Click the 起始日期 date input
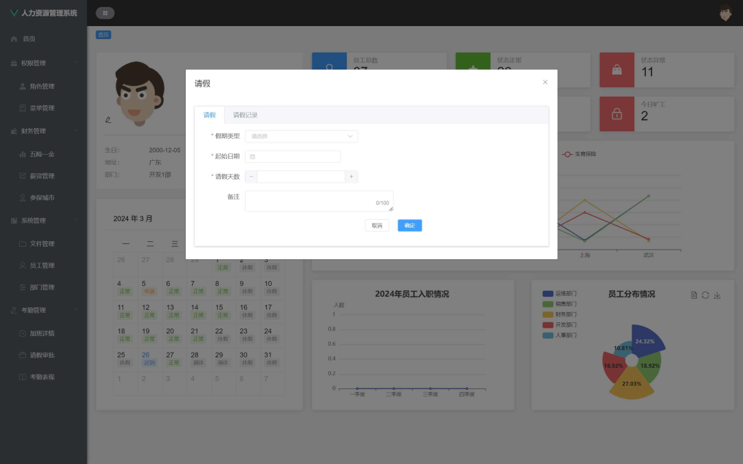The height and width of the screenshot is (464, 743). tap(293, 157)
